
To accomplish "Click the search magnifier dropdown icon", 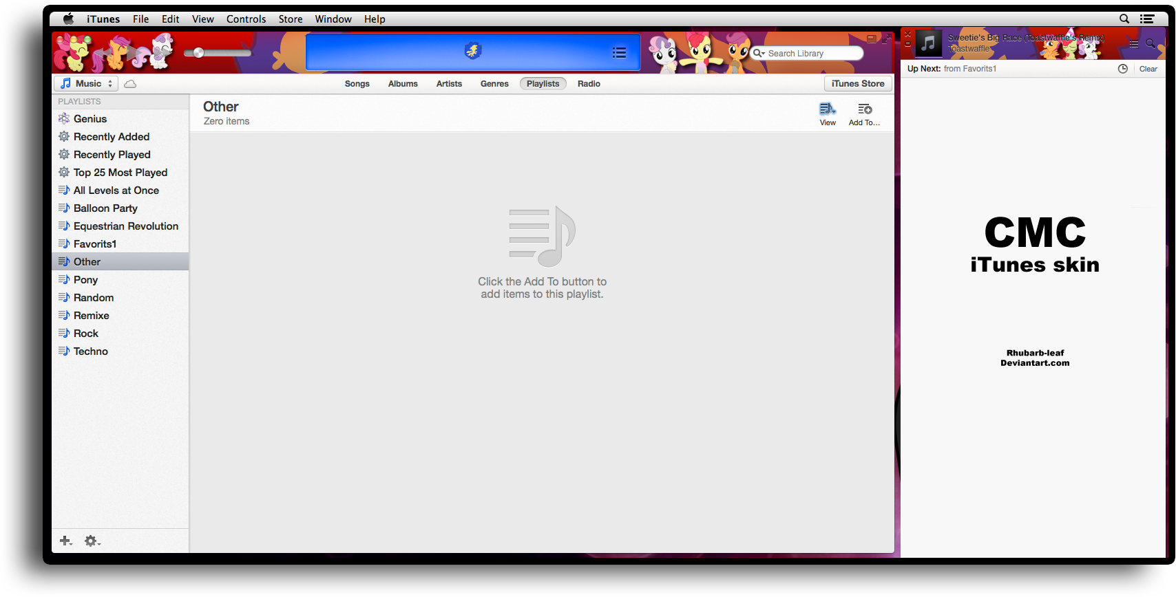I will [x=759, y=53].
